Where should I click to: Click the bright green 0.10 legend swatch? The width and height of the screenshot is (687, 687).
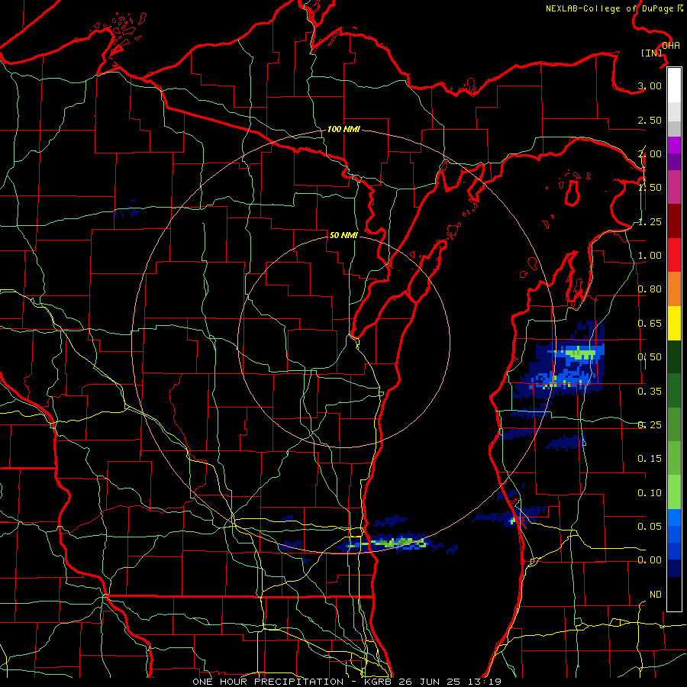point(674,492)
